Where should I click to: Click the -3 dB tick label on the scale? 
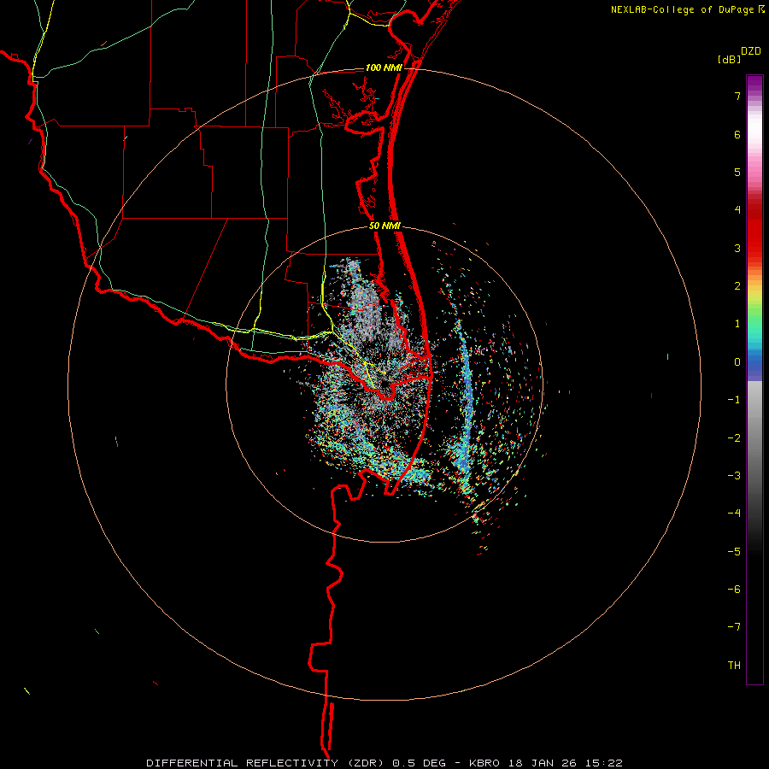pos(734,476)
